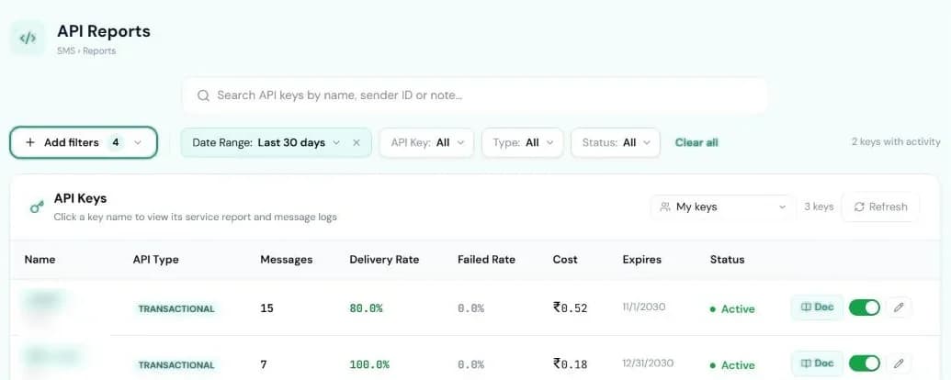Click Clear all filters
Screen dimensions: 951x380
click(696, 143)
